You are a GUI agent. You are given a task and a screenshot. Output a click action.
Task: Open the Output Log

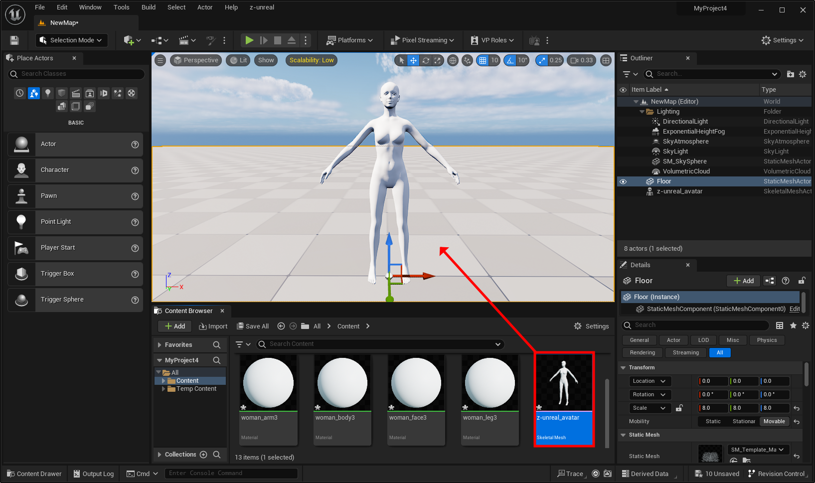[x=94, y=474]
